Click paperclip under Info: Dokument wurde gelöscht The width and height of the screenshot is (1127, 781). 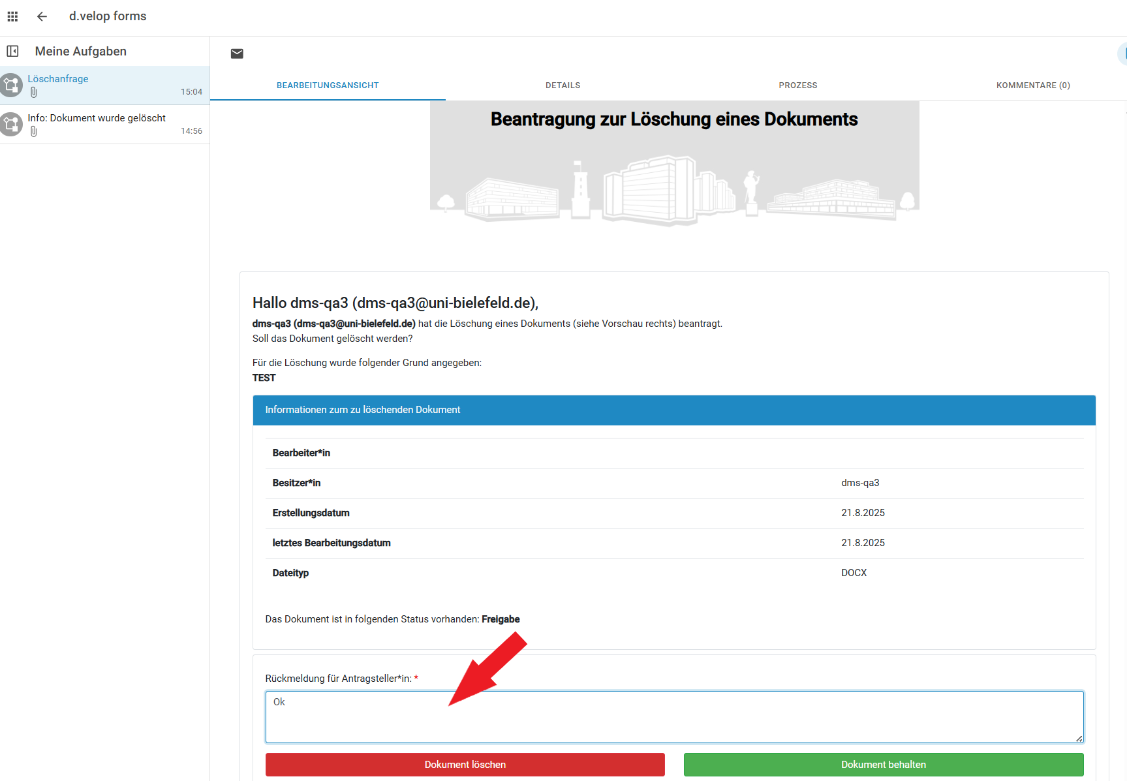click(34, 132)
